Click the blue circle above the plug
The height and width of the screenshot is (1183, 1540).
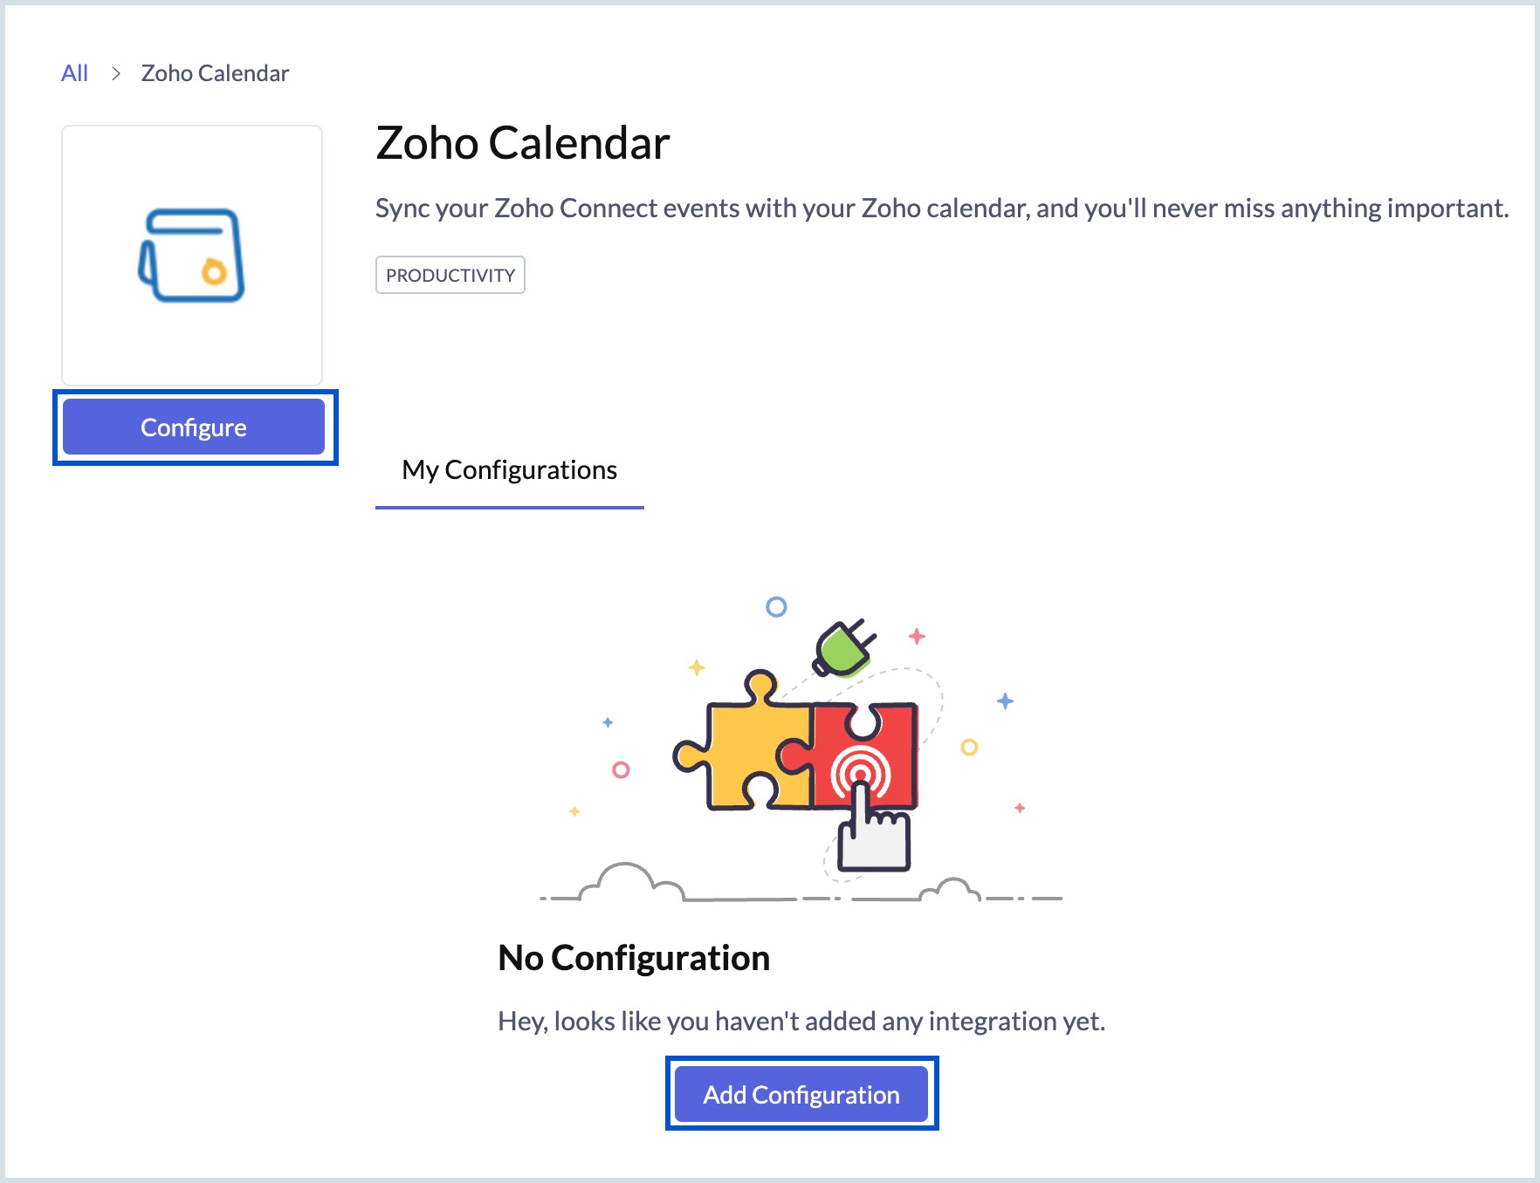coord(776,606)
